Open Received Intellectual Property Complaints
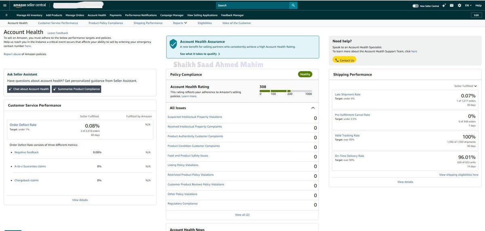This screenshot has height=231, width=485. coord(195,127)
